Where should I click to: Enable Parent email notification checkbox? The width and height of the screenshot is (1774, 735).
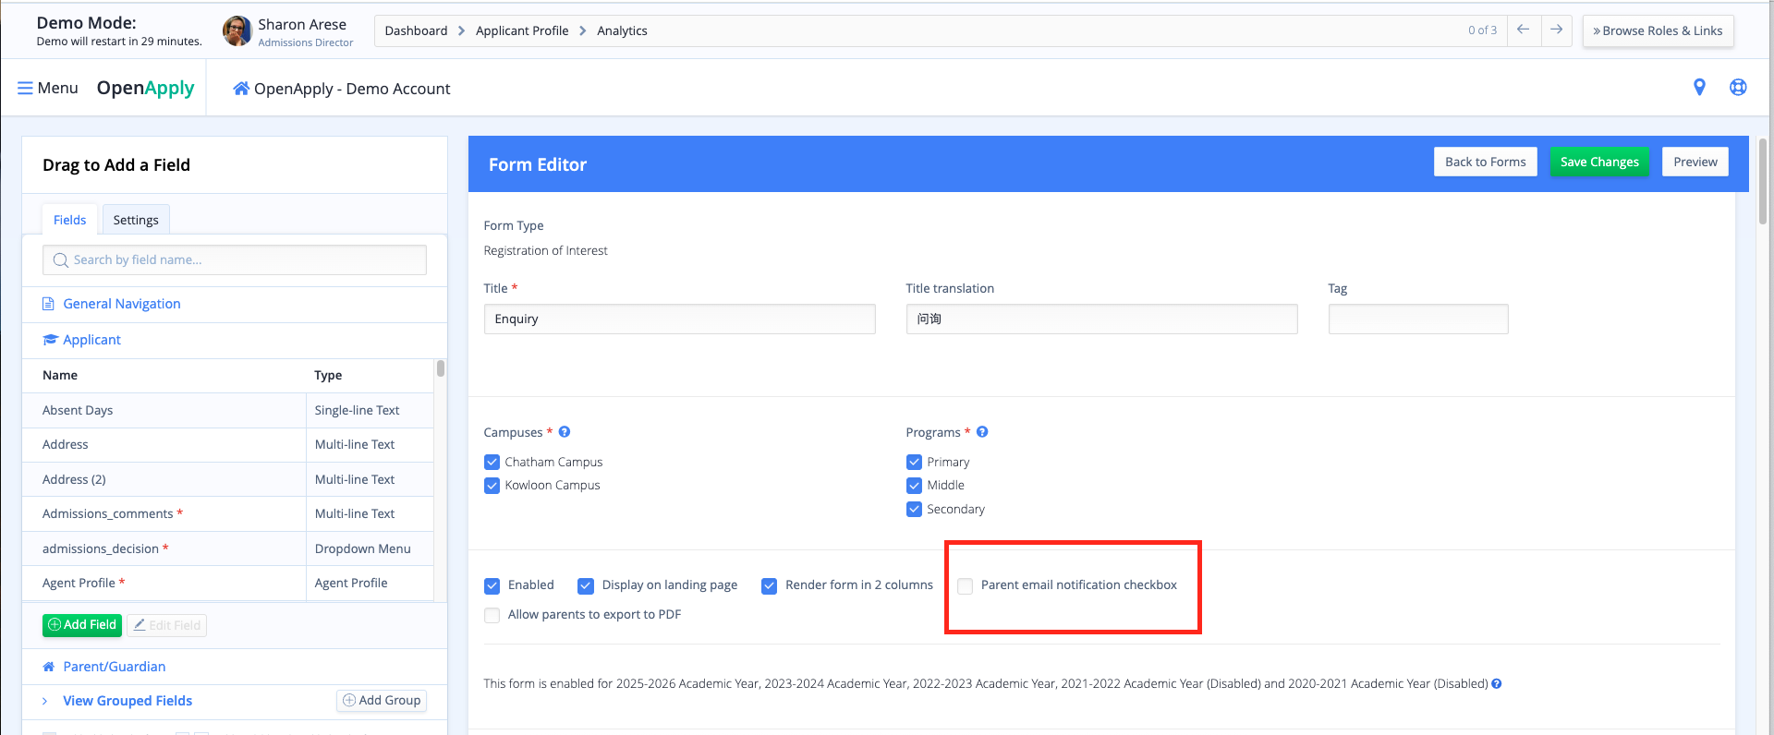point(966,585)
